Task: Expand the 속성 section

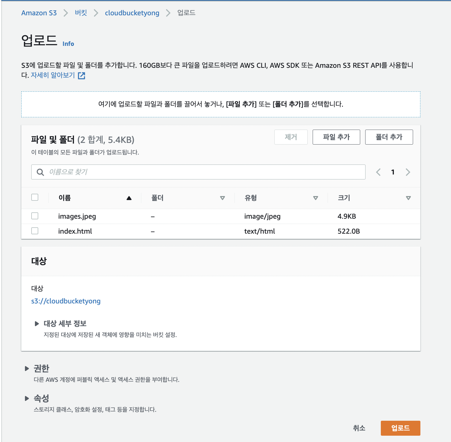Action: (x=27, y=398)
